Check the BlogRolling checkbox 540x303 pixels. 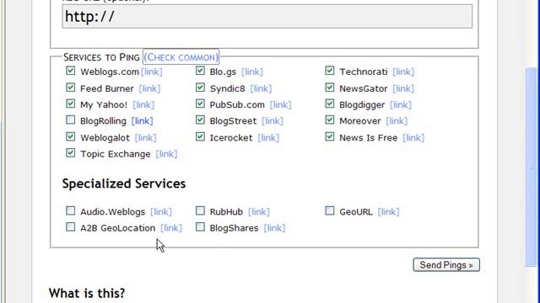(71, 120)
